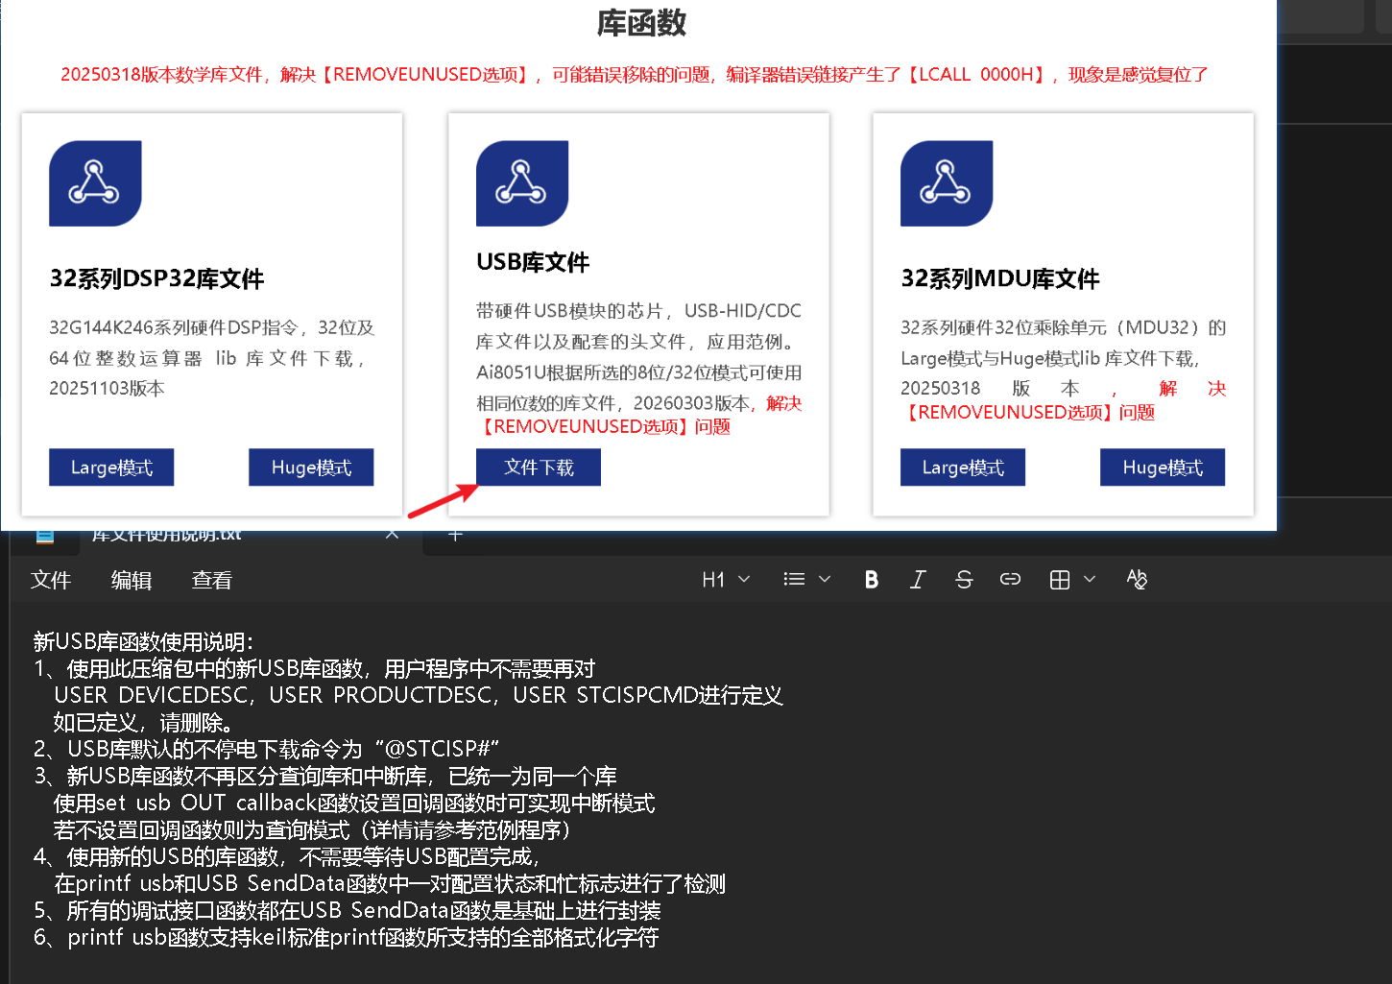Click the 32系列DSP32库文件 card icon
This screenshot has width=1392, height=984.
tap(95, 183)
